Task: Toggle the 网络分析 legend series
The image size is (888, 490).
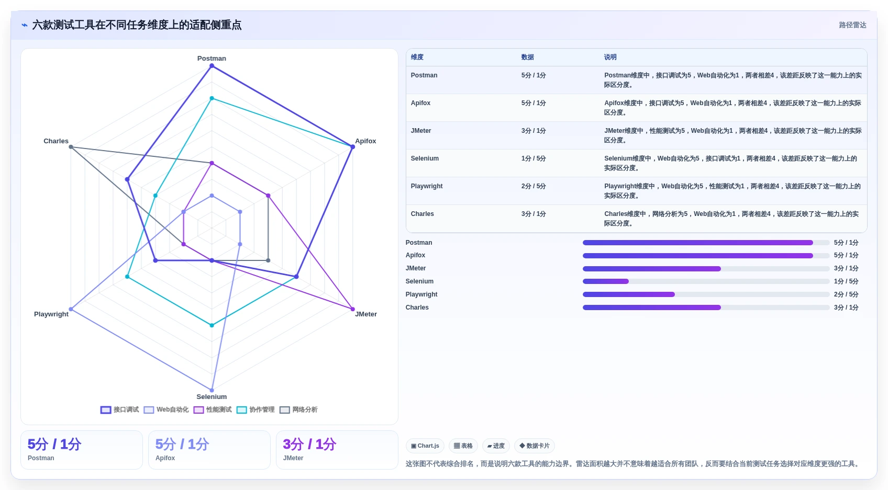Action: [x=298, y=410]
